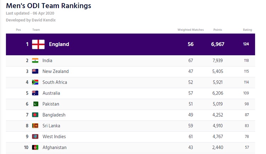Viewport: 266px width, 154px height.
Task: Open the India team name
Action: (47, 61)
